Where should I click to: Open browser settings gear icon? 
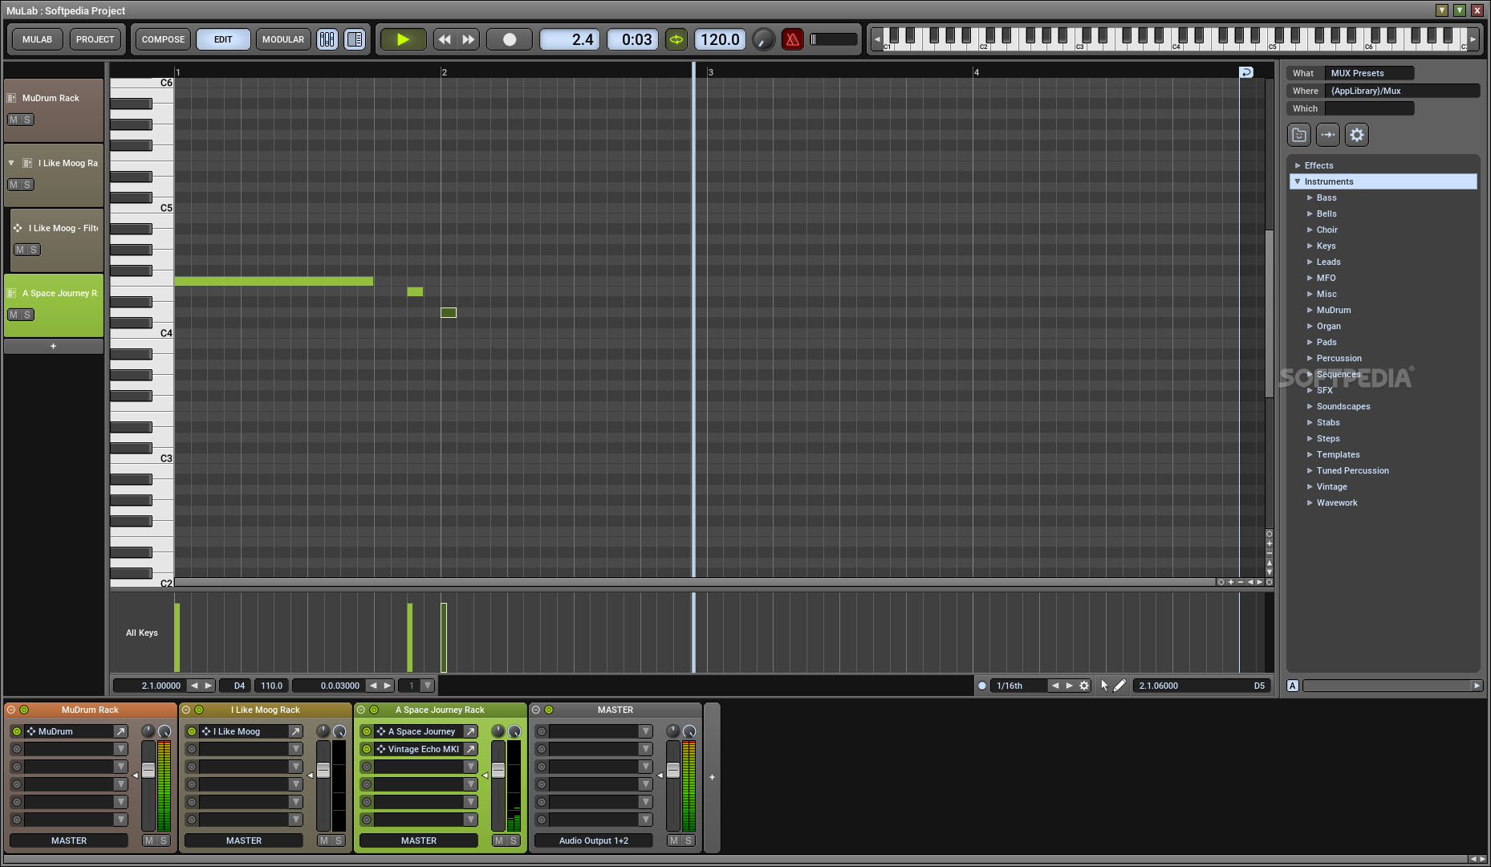[x=1357, y=135]
